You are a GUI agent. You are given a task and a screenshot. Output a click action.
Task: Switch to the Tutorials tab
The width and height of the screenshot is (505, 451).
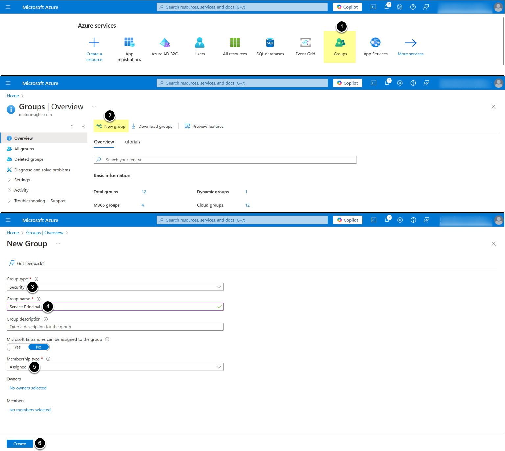[x=131, y=142]
